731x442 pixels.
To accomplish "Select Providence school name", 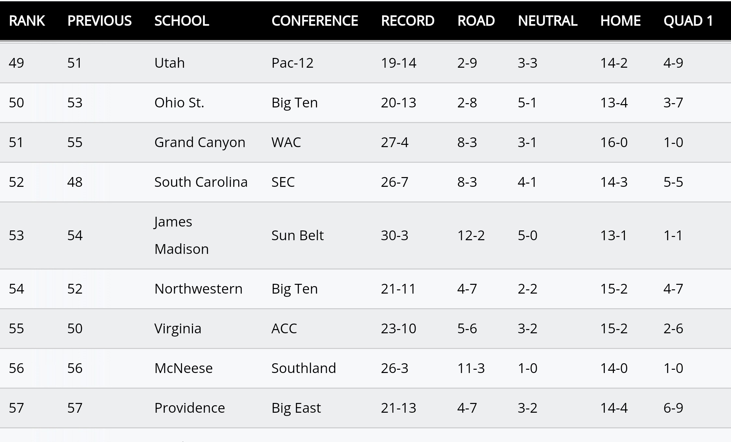I will [x=189, y=408].
